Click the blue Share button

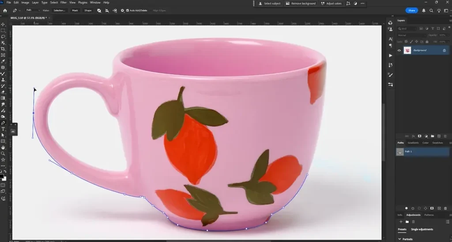coord(411,10)
